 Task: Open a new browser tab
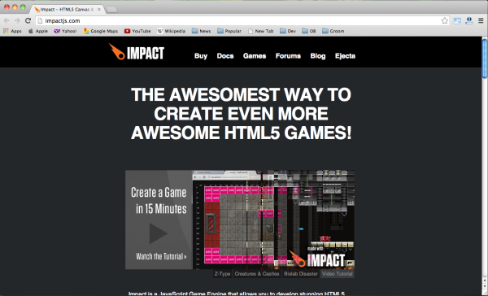(x=111, y=10)
